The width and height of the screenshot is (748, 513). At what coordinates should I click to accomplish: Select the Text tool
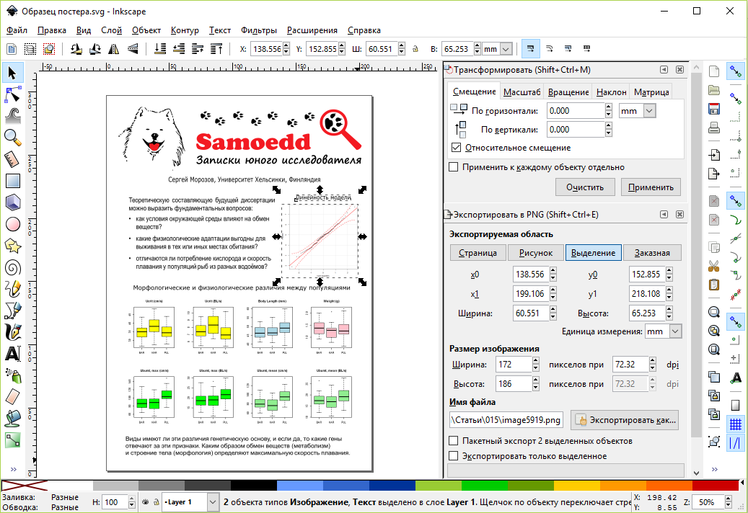pyautogui.click(x=12, y=354)
